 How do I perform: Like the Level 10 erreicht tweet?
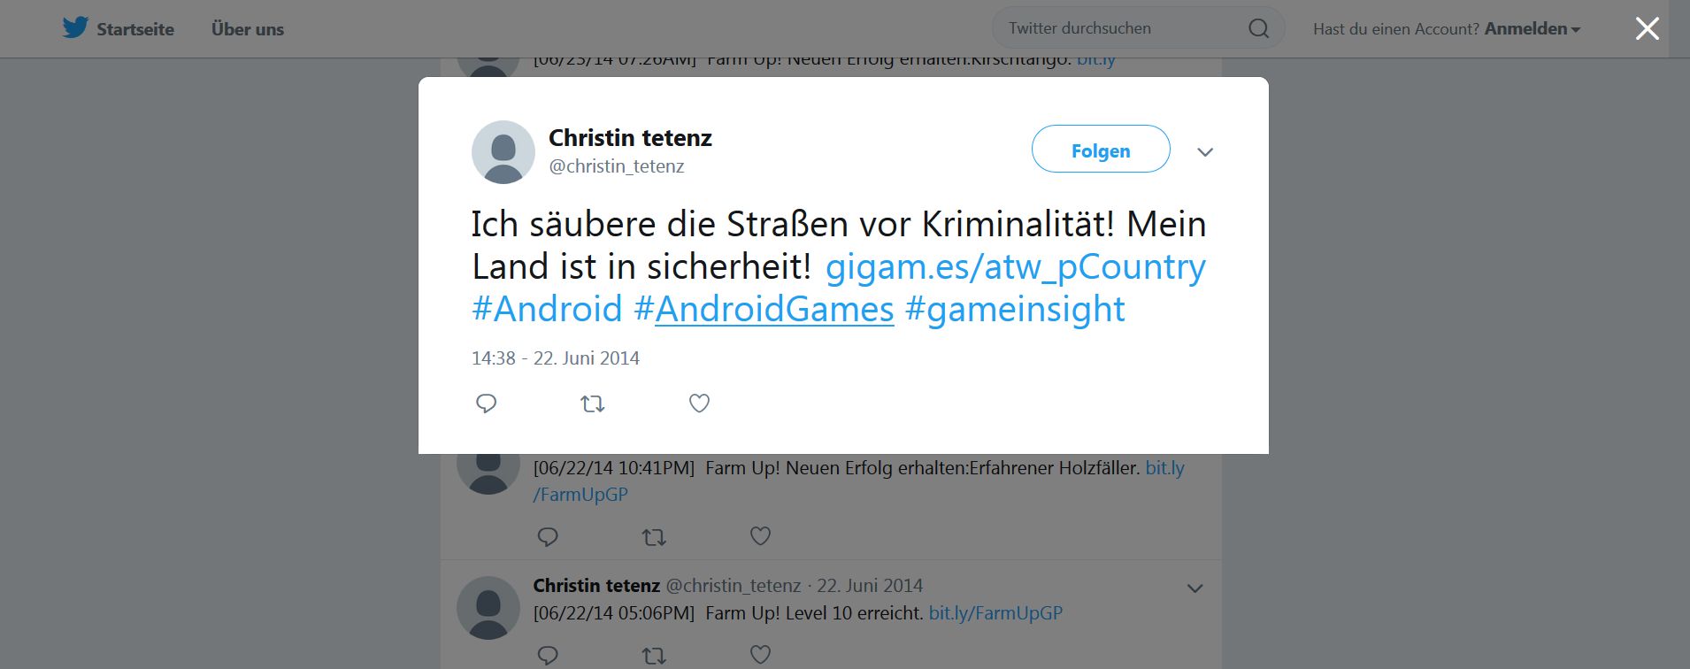tap(760, 655)
